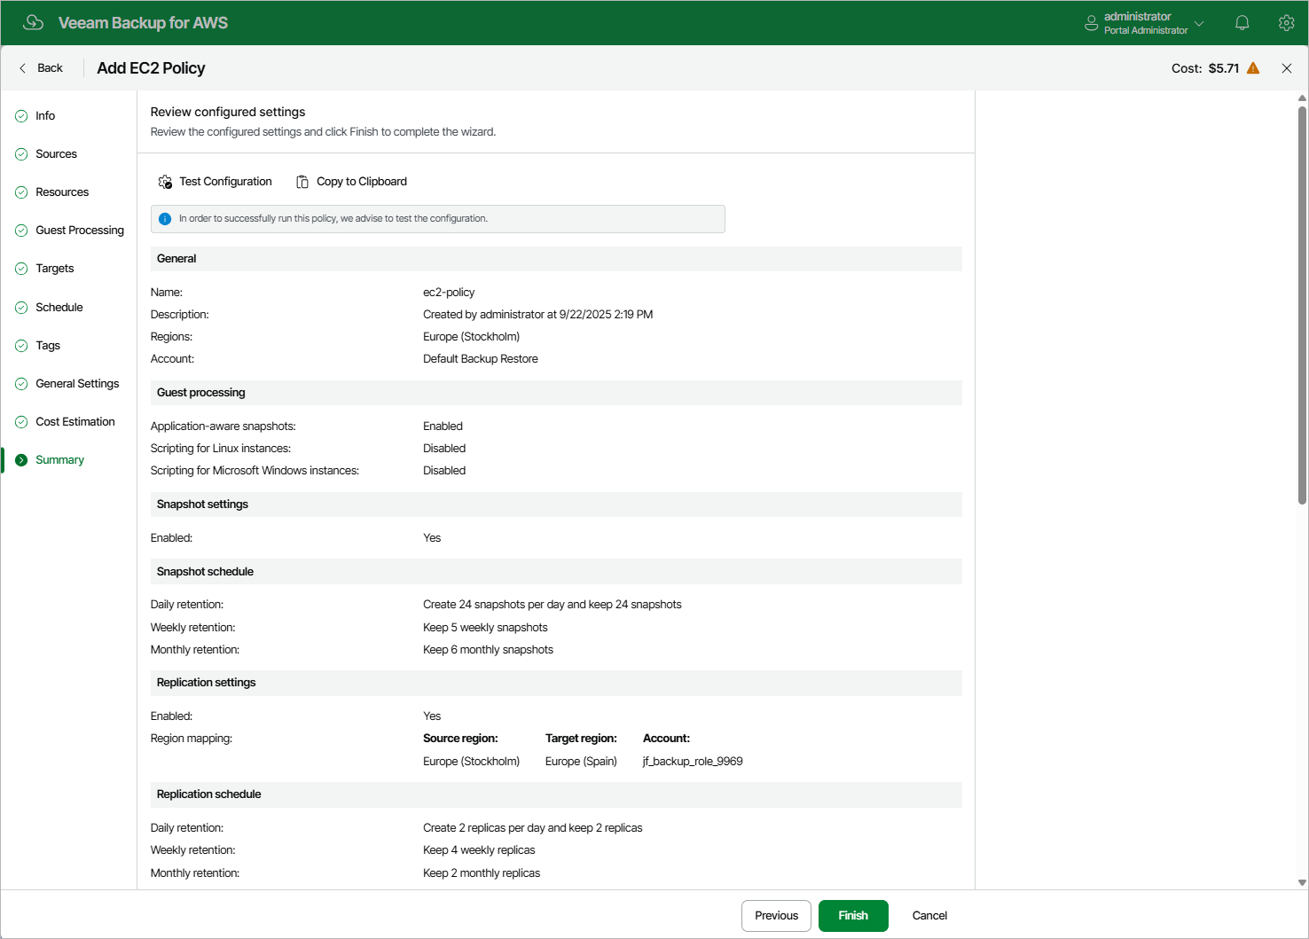Click the Resources step checkmark icon

click(x=21, y=192)
